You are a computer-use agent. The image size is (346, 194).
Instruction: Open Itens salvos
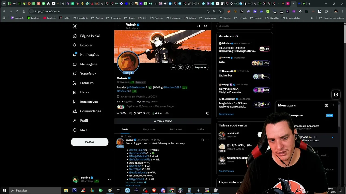click(85, 102)
